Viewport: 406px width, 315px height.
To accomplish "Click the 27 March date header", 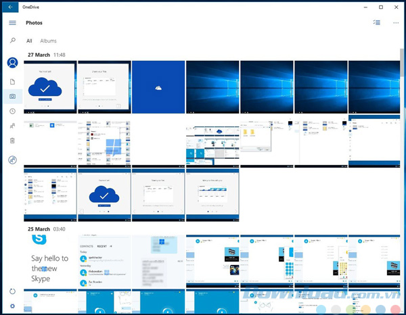I will [x=38, y=54].
